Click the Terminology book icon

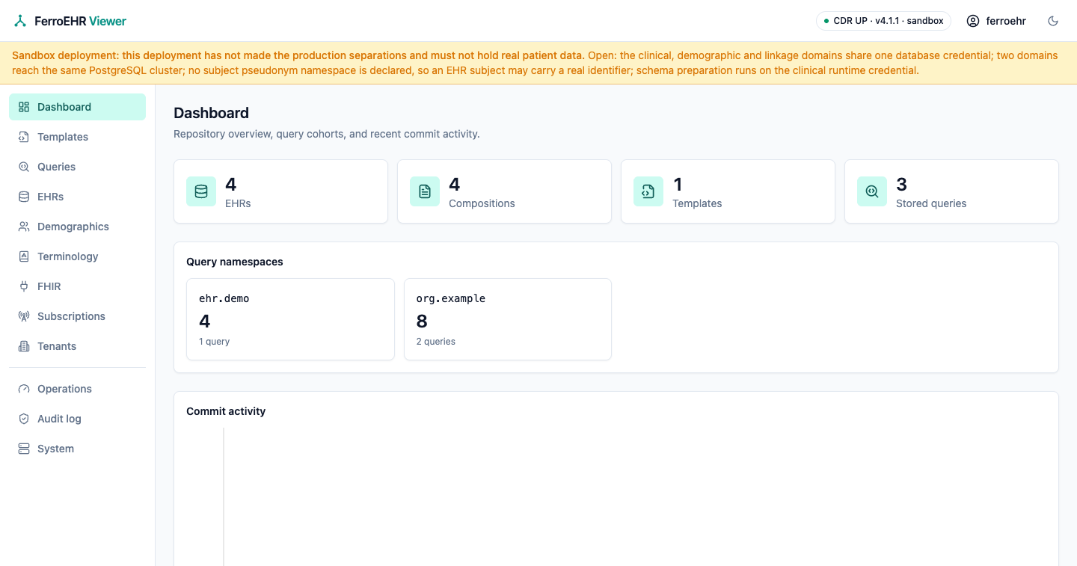(24, 256)
